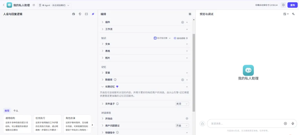Open the settings gear next to 自动调用
Image resolution: width=299 pixels, height=135 pixels.
pos(187,38)
